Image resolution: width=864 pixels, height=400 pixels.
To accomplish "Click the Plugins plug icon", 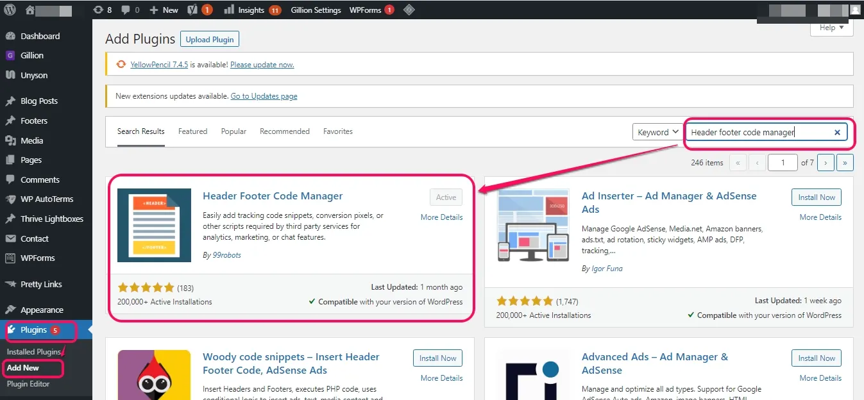I will (x=10, y=330).
